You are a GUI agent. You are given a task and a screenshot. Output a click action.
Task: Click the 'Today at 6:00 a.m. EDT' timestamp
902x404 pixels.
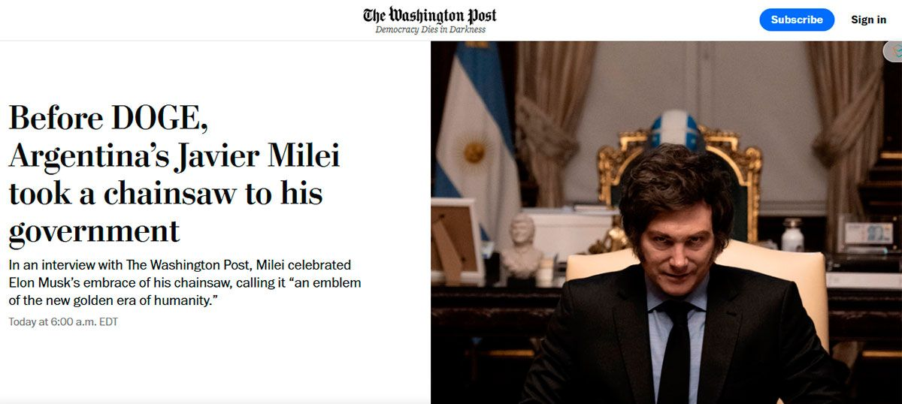(x=63, y=321)
